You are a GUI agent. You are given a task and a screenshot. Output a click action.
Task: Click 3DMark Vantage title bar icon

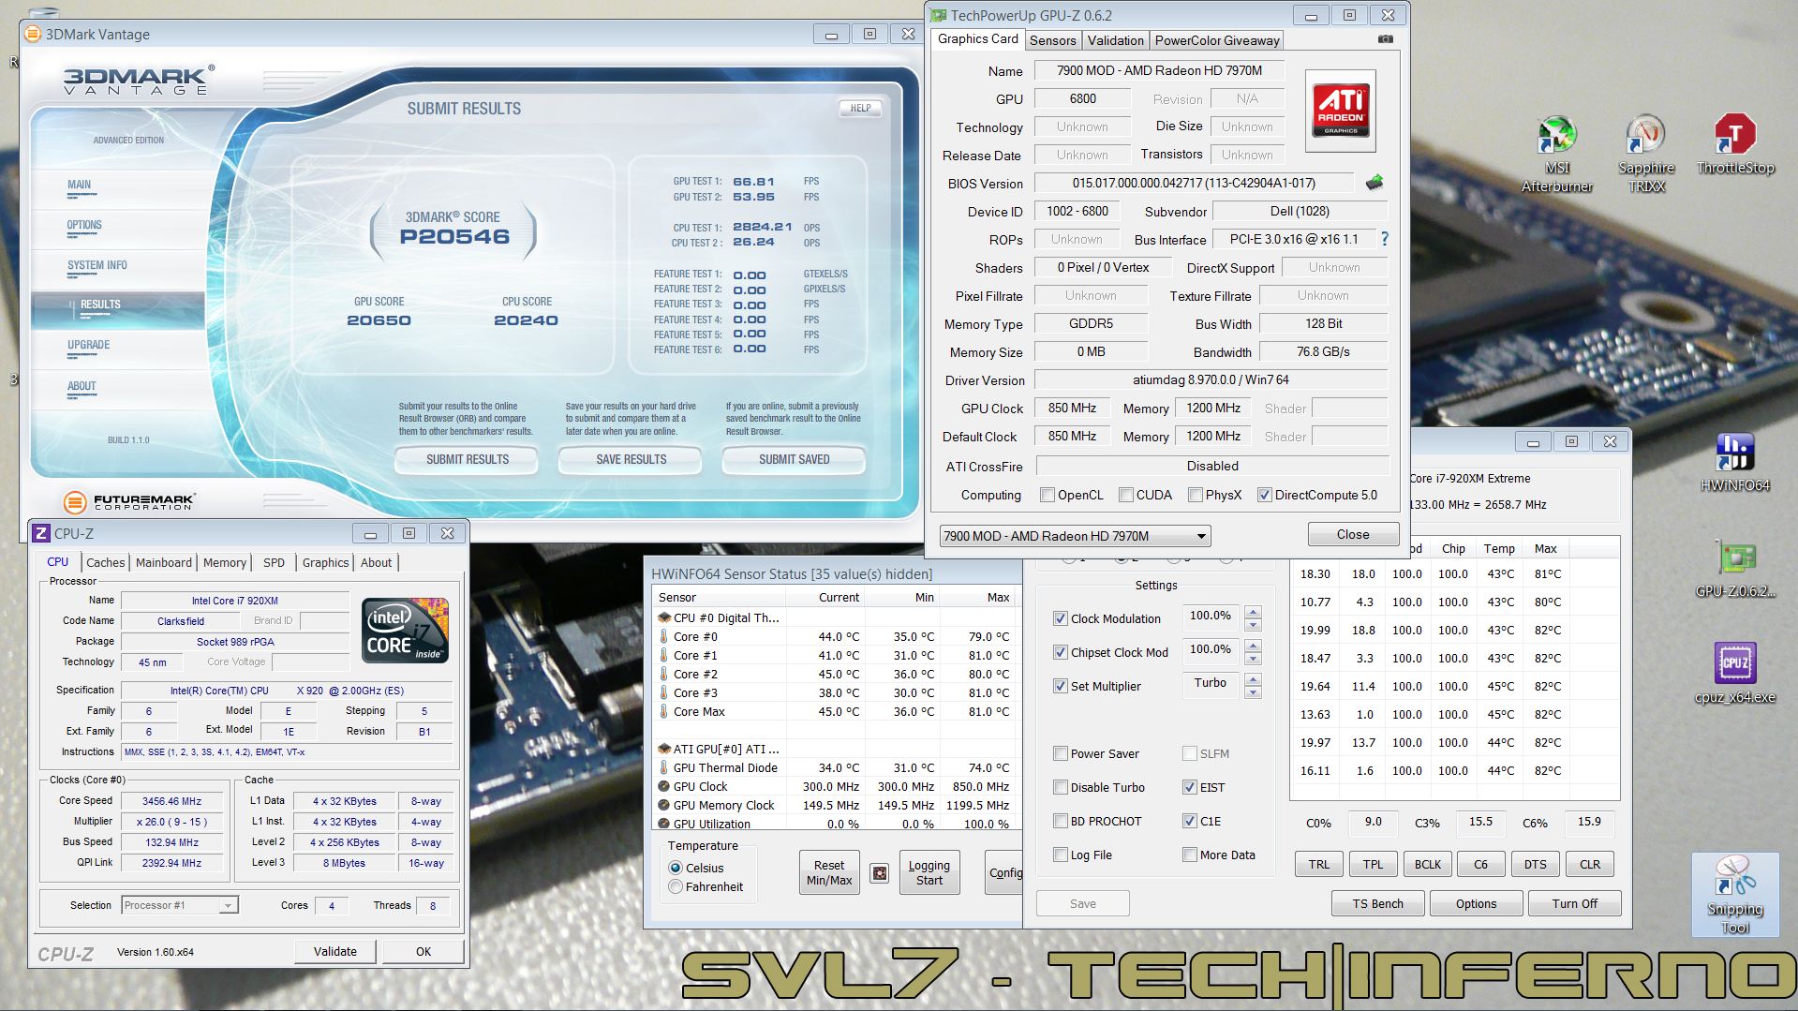pos(33,35)
